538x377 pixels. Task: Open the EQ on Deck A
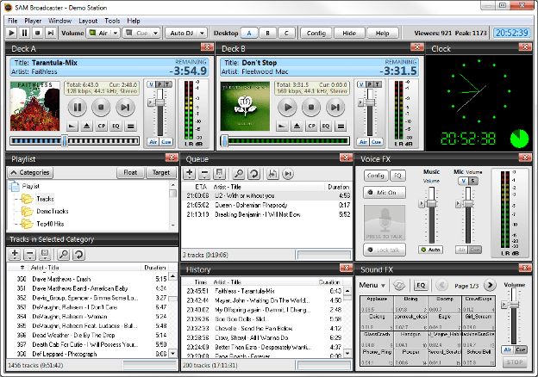point(116,126)
